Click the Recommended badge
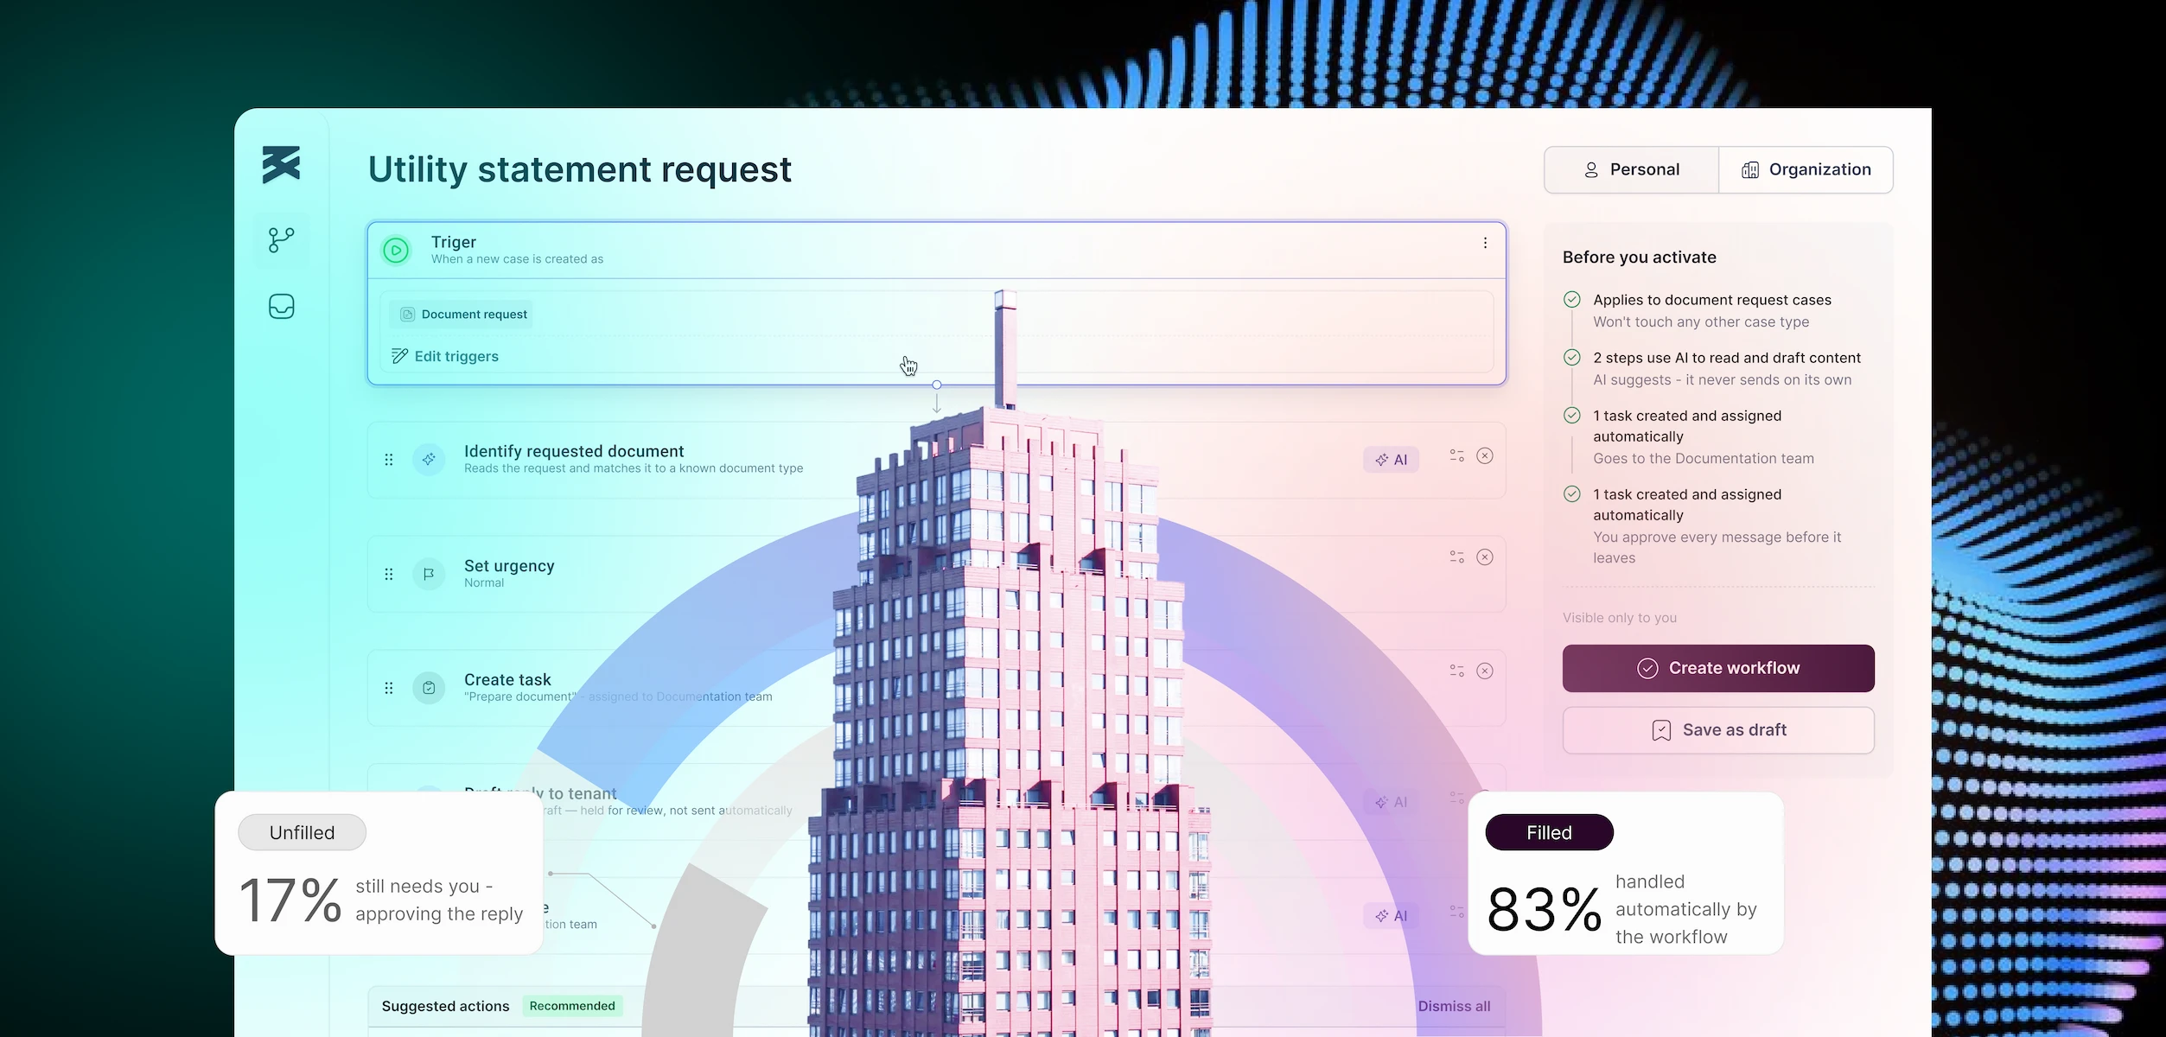Image resolution: width=2166 pixels, height=1037 pixels. [572, 1006]
